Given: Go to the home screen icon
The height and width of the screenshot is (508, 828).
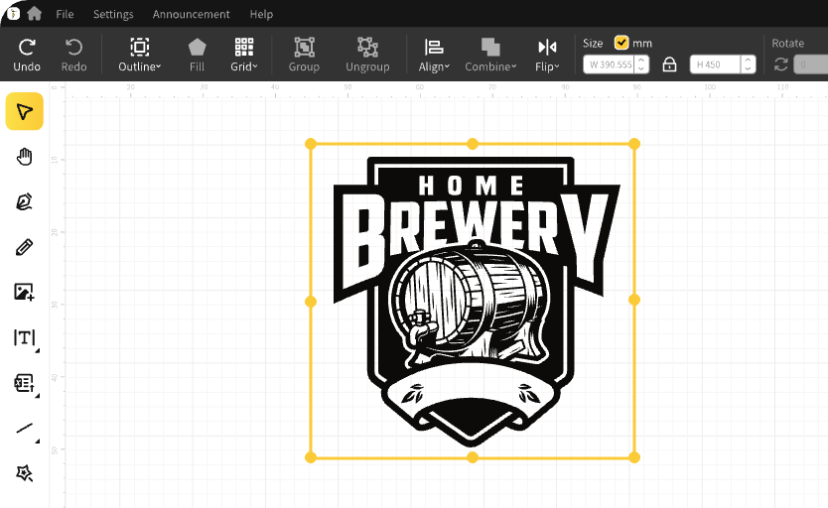Looking at the screenshot, I should 35,14.
